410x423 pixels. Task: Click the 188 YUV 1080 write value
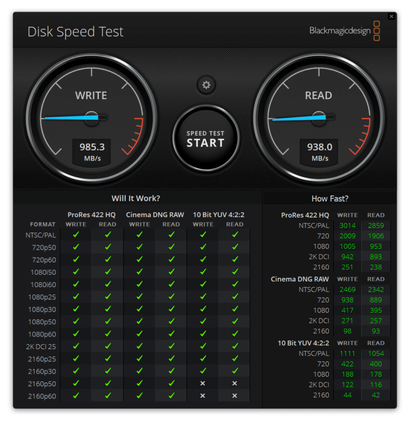pos(348,374)
